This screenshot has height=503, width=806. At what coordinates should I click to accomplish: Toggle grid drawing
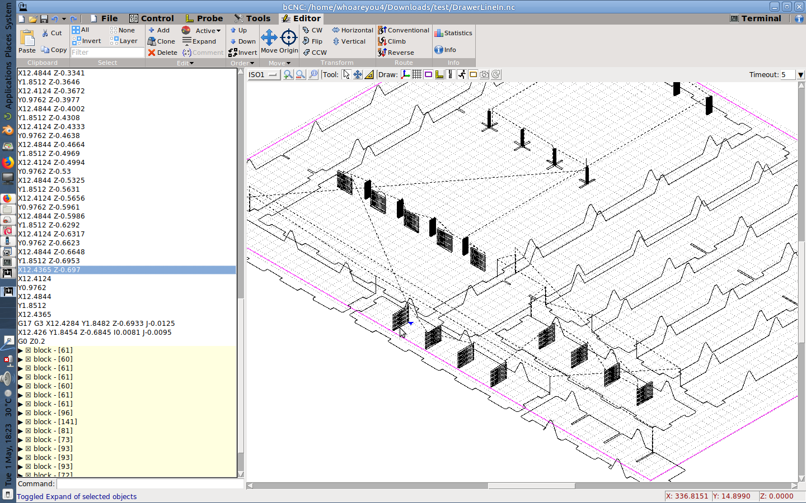(417, 74)
